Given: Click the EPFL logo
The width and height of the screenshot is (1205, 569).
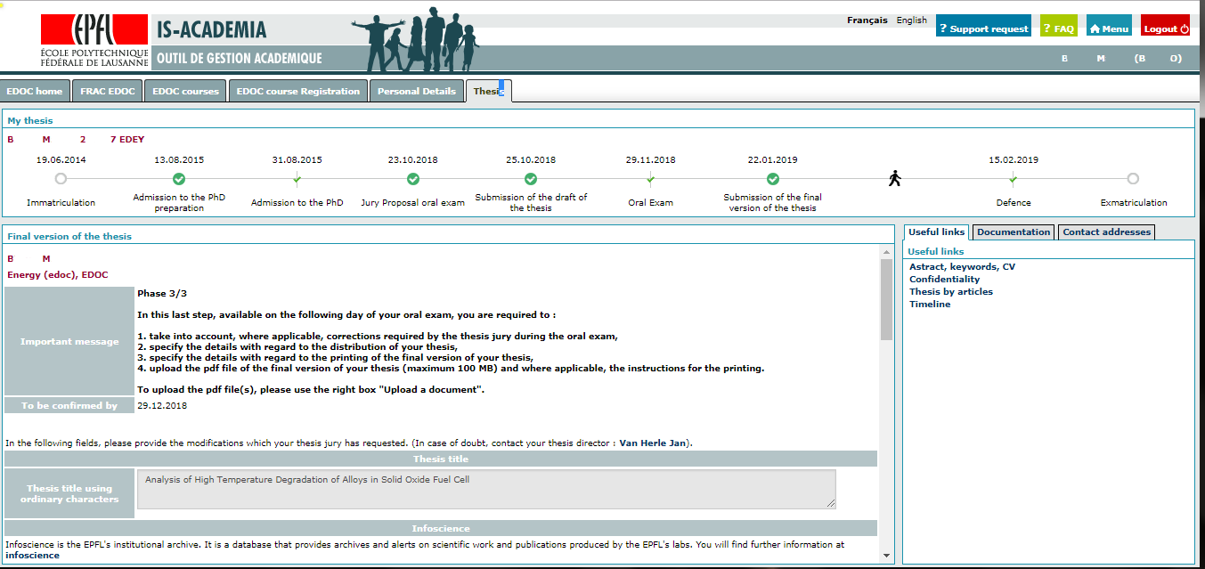Looking at the screenshot, I should pyautogui.click(x=96, y=41).
